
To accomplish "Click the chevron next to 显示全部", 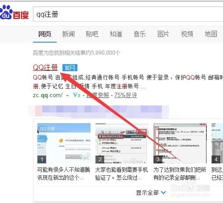I will [164, 192].
